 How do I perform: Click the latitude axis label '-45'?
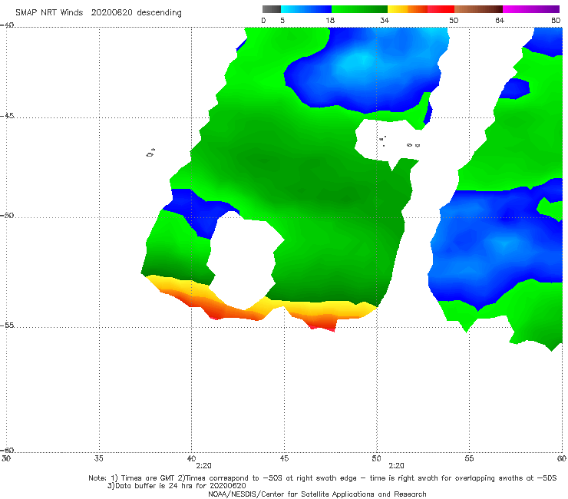(7, 116)
